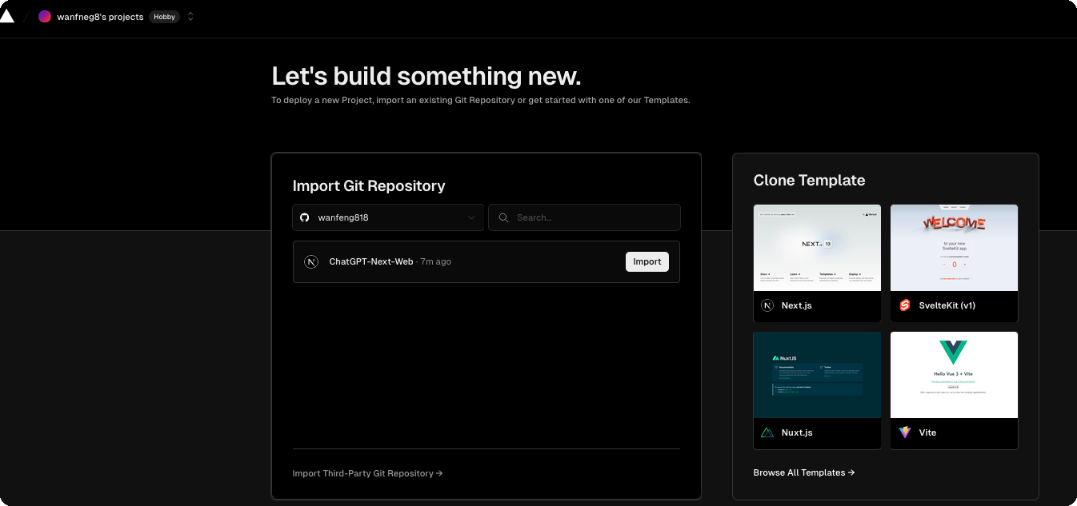Click the search magnifier icon

pyautogui.click(x=503, y=217)
